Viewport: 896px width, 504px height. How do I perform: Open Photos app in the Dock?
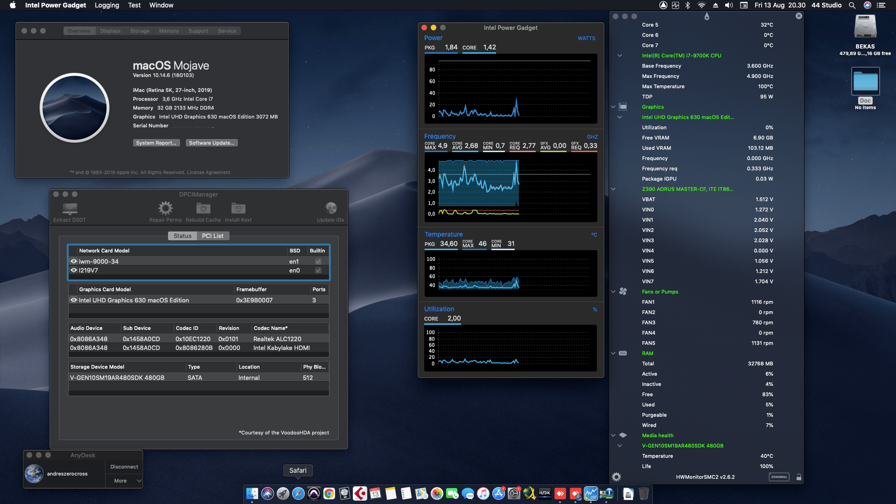click(x=437, y=493)
